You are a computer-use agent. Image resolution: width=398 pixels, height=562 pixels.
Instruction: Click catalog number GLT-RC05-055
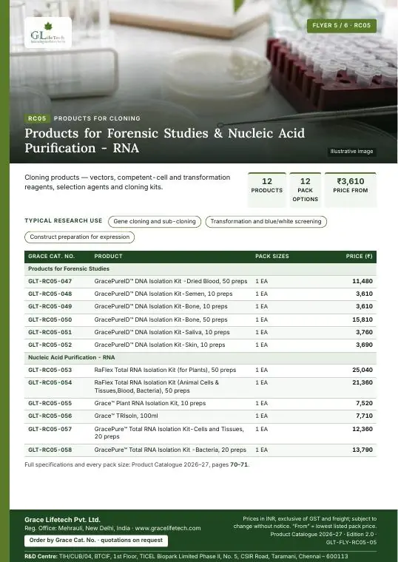coord(50,403)
